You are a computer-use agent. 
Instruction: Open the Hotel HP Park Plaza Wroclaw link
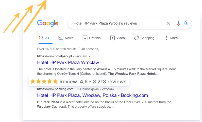tap(68, 62)
